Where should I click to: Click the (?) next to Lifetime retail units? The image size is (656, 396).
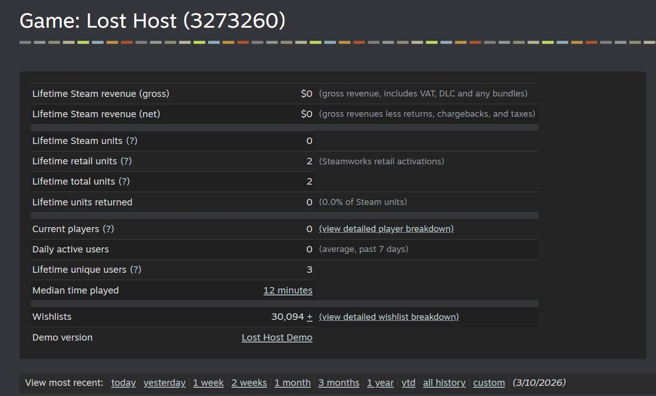coord(126,161)
